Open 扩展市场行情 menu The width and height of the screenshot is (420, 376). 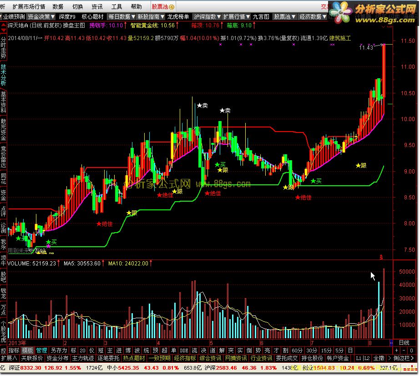[29, 7]
